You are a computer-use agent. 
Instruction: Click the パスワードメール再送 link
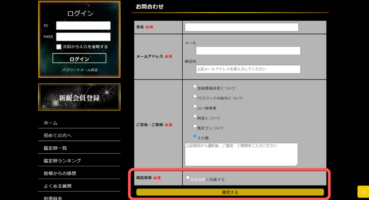point(79,70)
